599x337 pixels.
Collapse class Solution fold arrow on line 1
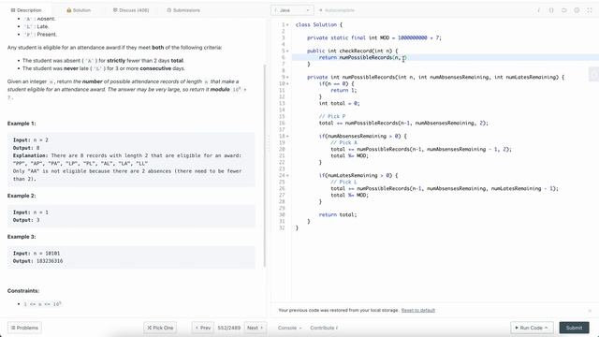point(287,25)
